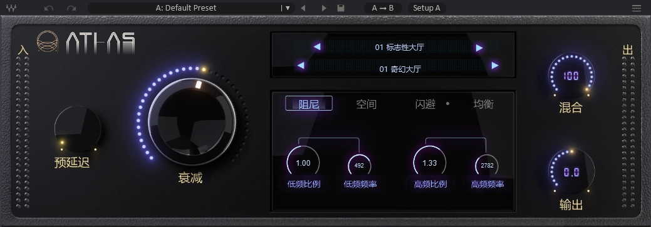Copy setup A to B
651x227 pixels.
[383, 8]
